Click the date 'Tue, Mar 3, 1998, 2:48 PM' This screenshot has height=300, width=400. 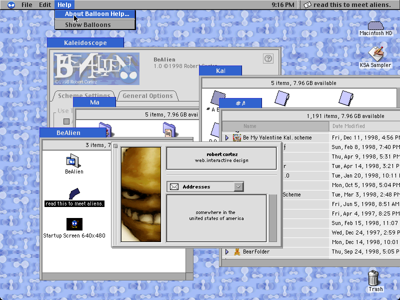point(366,194)
